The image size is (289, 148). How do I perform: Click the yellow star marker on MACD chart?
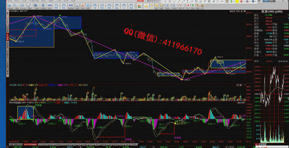click(175, 123)
